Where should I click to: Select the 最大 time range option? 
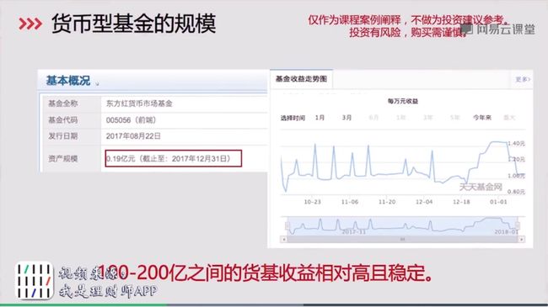tap(509, 118)
